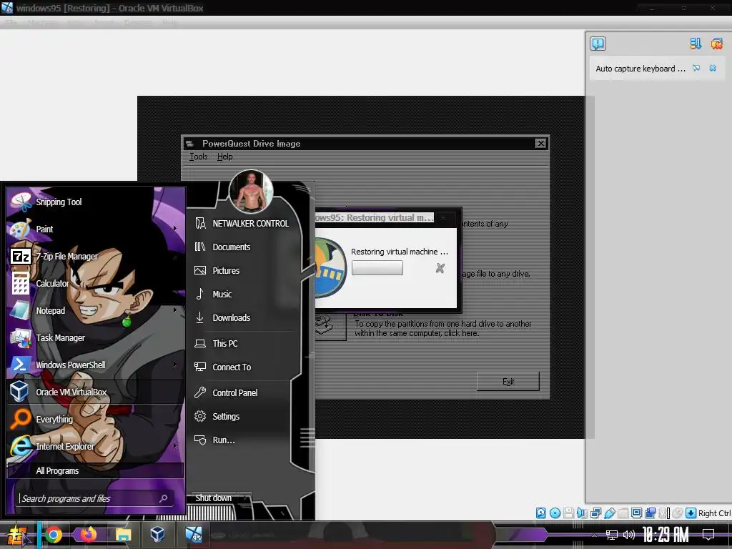Image resolution: width=732 pixels, height=549 pixels.
Task: Click keyboard capture arrow icon near Right Ctrl
Action: point(691,513)
